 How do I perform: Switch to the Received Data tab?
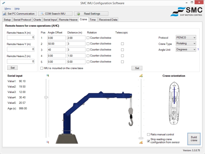(108, 19)
